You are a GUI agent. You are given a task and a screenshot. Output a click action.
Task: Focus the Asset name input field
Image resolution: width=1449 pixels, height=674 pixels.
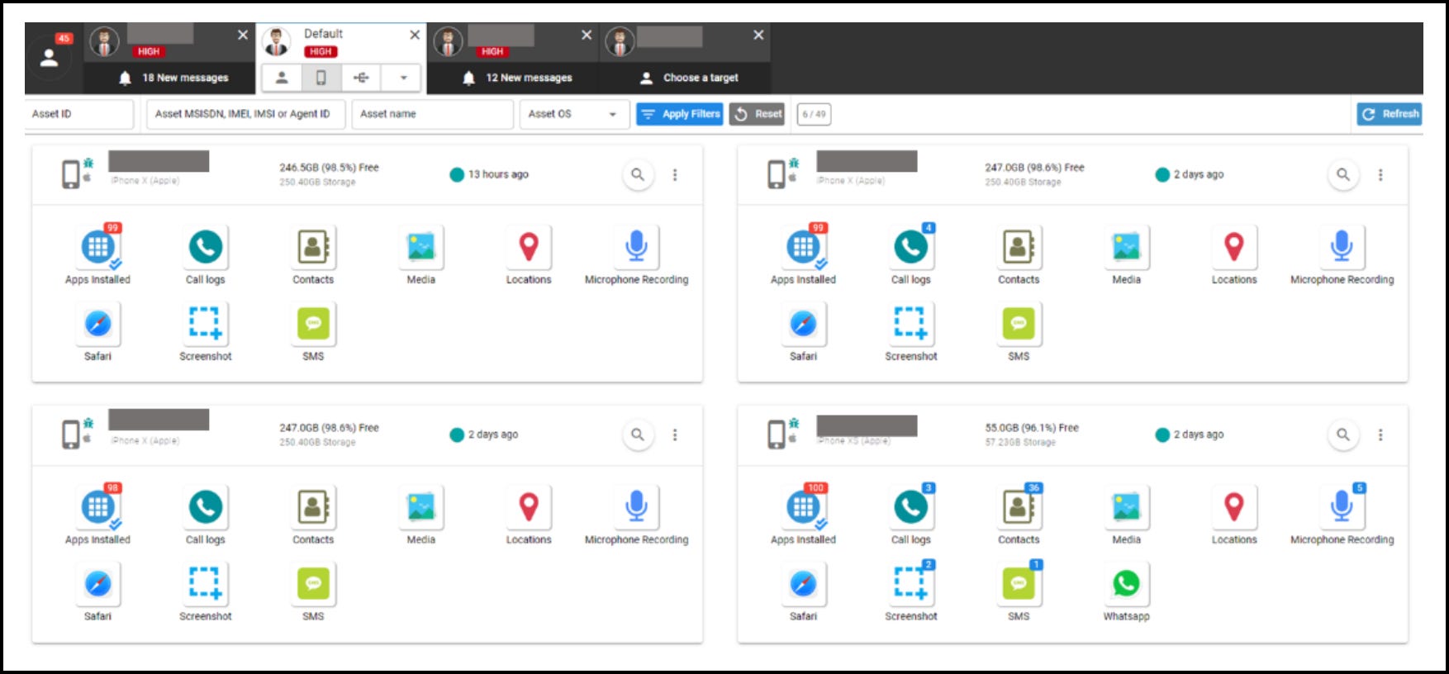tap(432, 114)
